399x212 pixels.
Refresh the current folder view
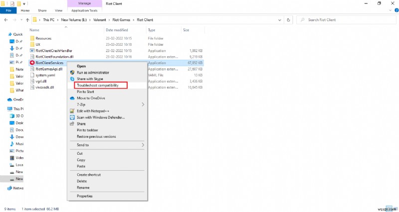point(288,20)
